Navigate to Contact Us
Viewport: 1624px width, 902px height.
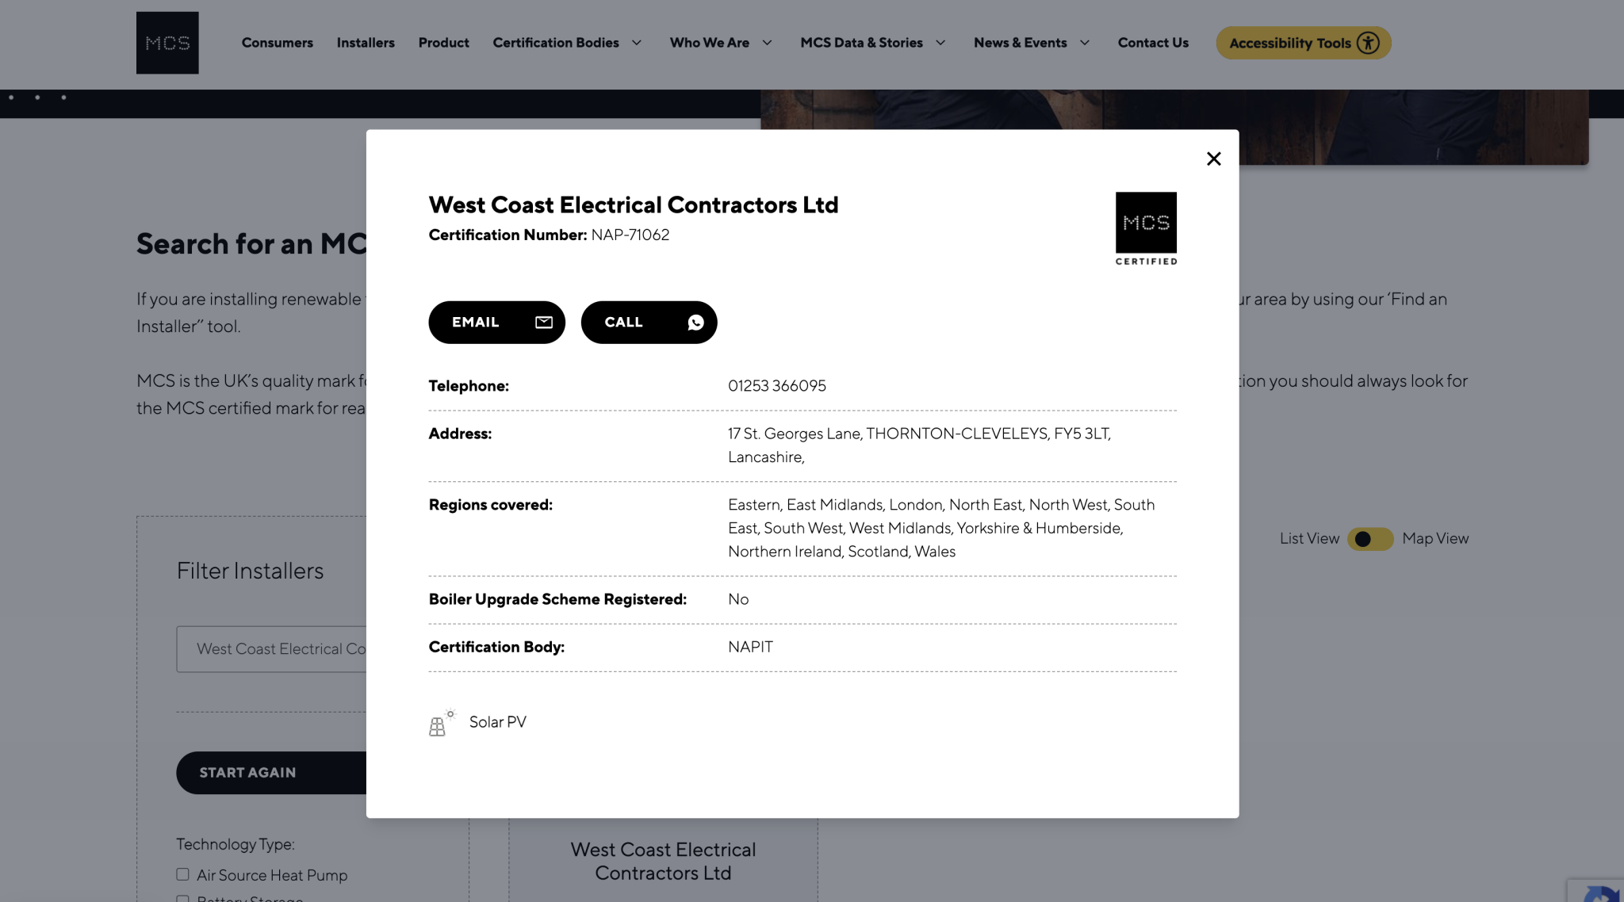(x=1153, y=43)
